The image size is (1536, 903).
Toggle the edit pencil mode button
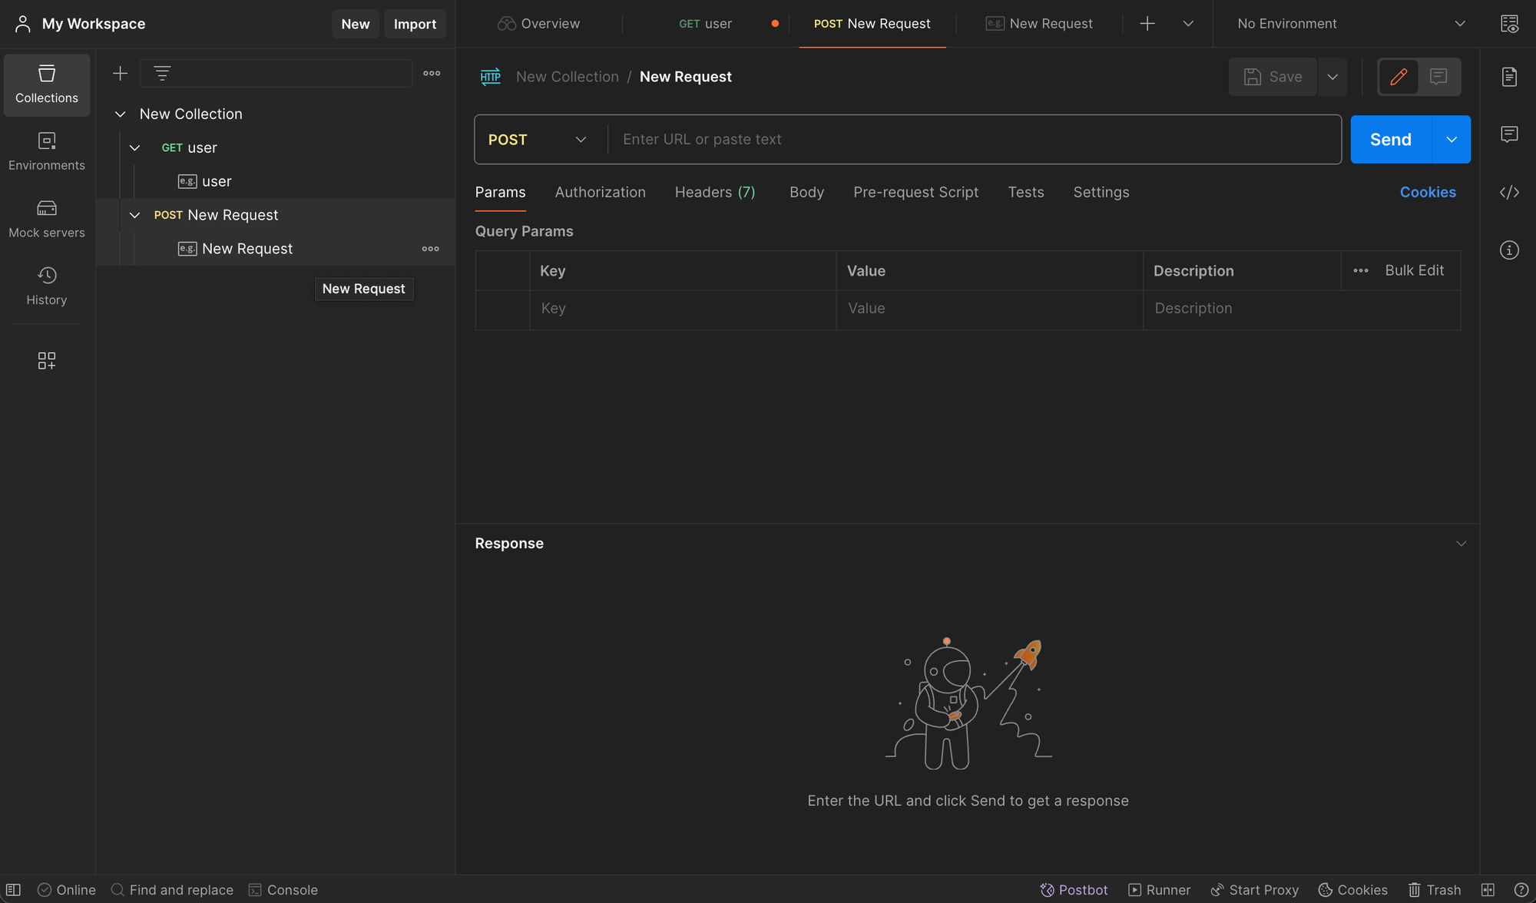1399,77
